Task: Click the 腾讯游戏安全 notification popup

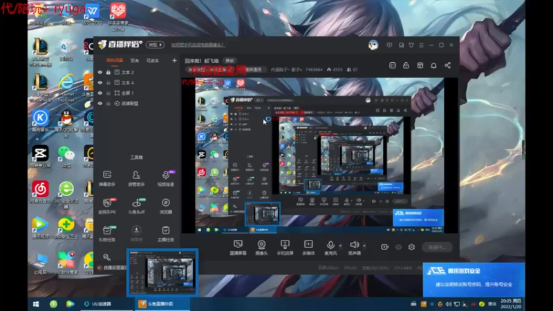Action: (x=474, y=280)
